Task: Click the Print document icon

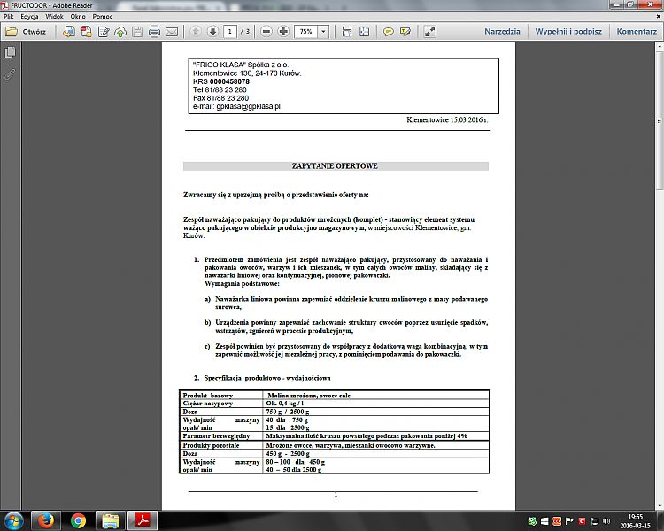Action: [154, 31]
